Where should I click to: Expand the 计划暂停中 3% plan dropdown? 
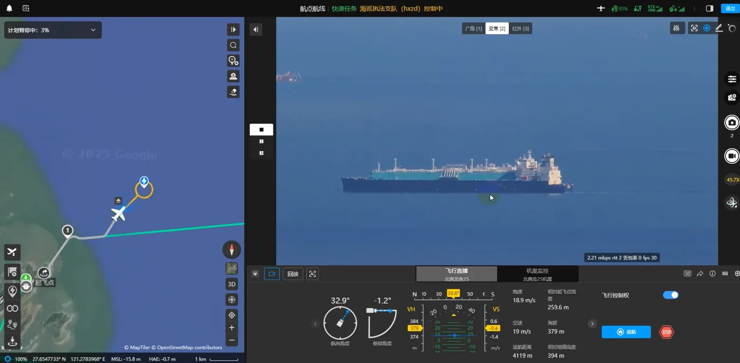coord(53,30)
